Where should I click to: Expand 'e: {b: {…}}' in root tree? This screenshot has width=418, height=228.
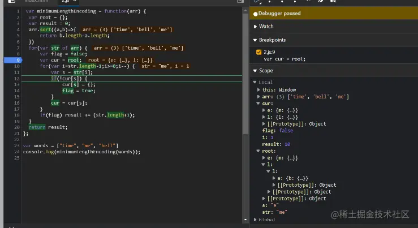(274, 178)
